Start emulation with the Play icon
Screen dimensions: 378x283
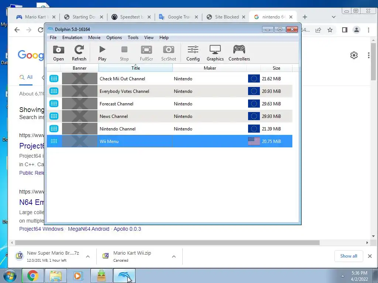tap(102, 53)
